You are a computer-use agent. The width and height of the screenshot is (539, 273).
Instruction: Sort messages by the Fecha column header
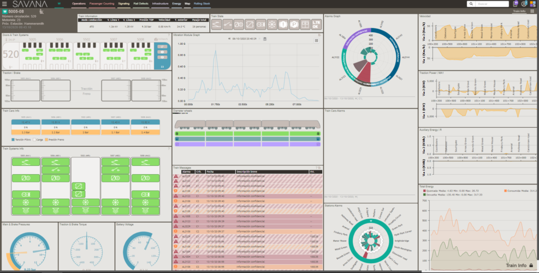coord(210,171)
